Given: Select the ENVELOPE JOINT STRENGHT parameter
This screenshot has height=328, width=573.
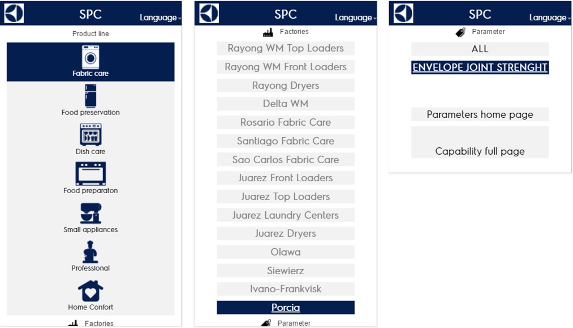Looking at the screenshot, I should click(x=480, y=67).
